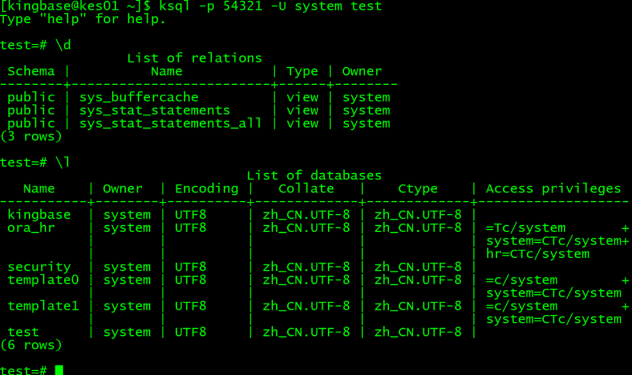
Task: Click the Access privileges column header
Action: [x=554, y=189]
